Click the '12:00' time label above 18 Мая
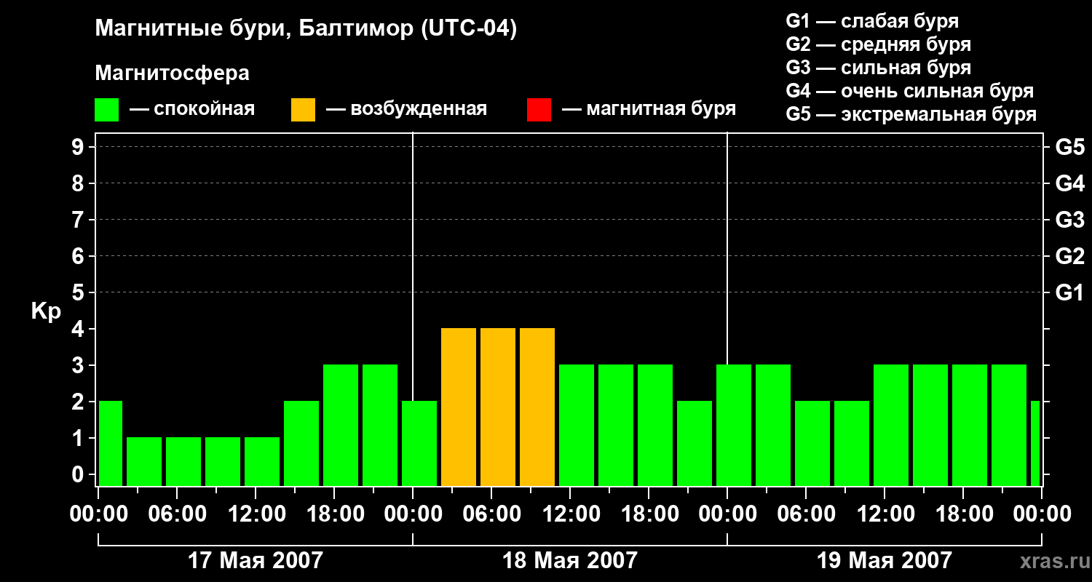The width and height of the screenshot is (1092, 582). [x=570, y=514]
